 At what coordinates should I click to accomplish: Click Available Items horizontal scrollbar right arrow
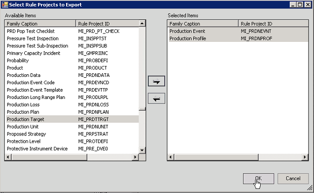pyautogui.click(x=135, y=157)
